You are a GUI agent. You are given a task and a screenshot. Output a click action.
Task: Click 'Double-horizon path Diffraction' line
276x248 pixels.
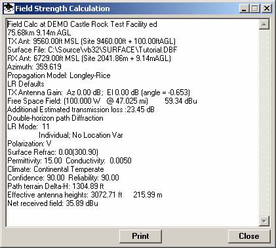coord(55,118)
